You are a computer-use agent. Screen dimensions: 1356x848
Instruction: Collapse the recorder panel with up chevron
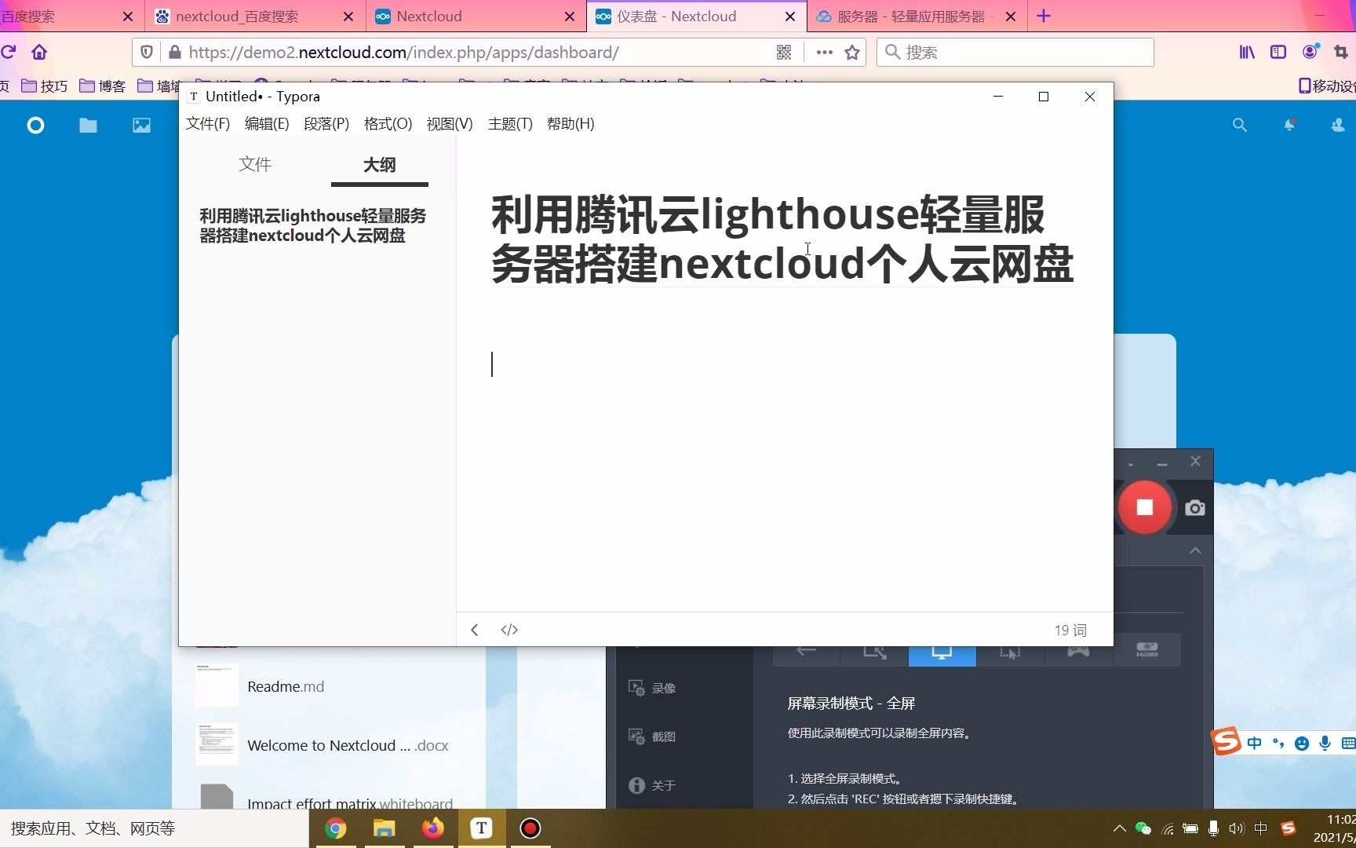coord(1195,550)
